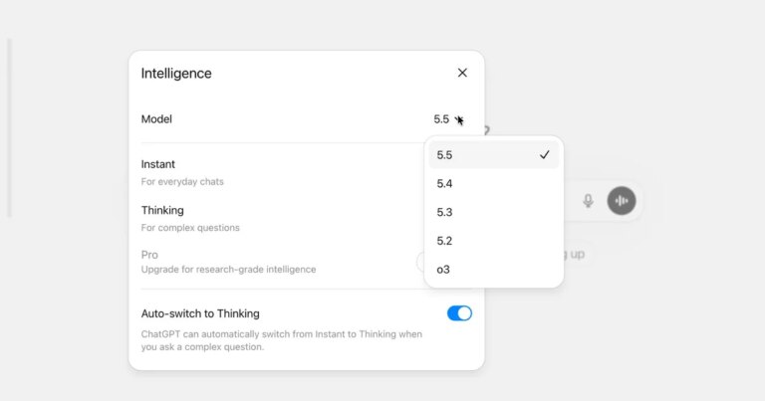765x401 pixels.
Task: Click 'Upgrade for research-grade intelligence' text
Action: pyautogui.click(x=228, y=270)
